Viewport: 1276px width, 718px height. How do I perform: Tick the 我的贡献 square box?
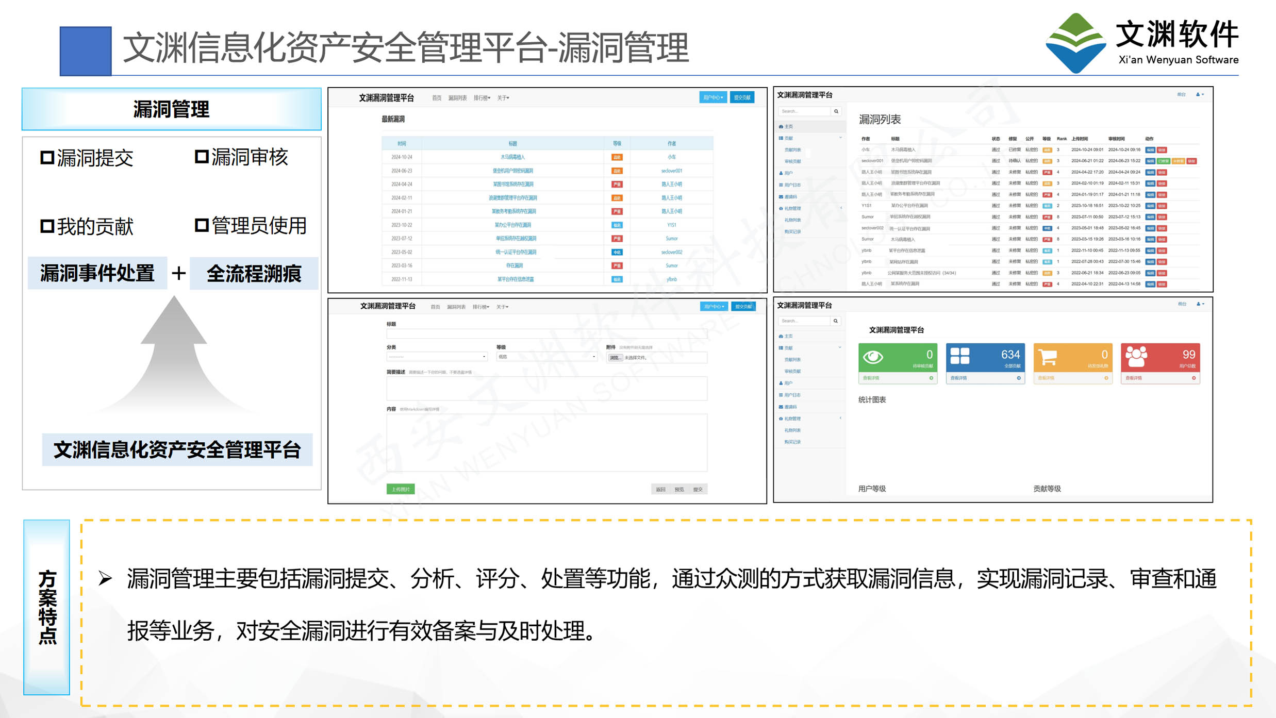pyautogui.click(x=47, y=226)
